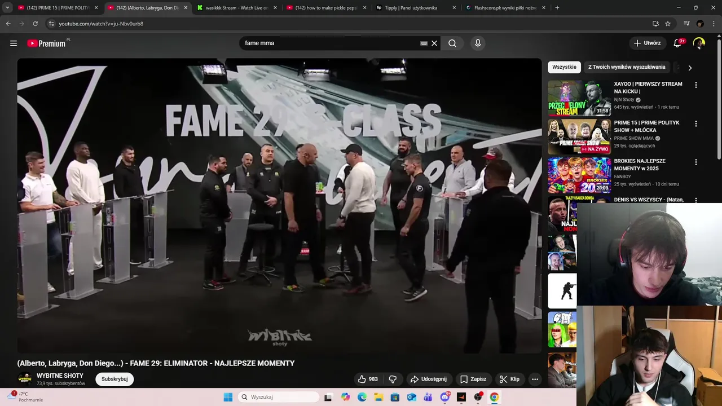Open File Explorer from the taskbar
This screenshot has width=722, height=406.
[x=378, y=397]
